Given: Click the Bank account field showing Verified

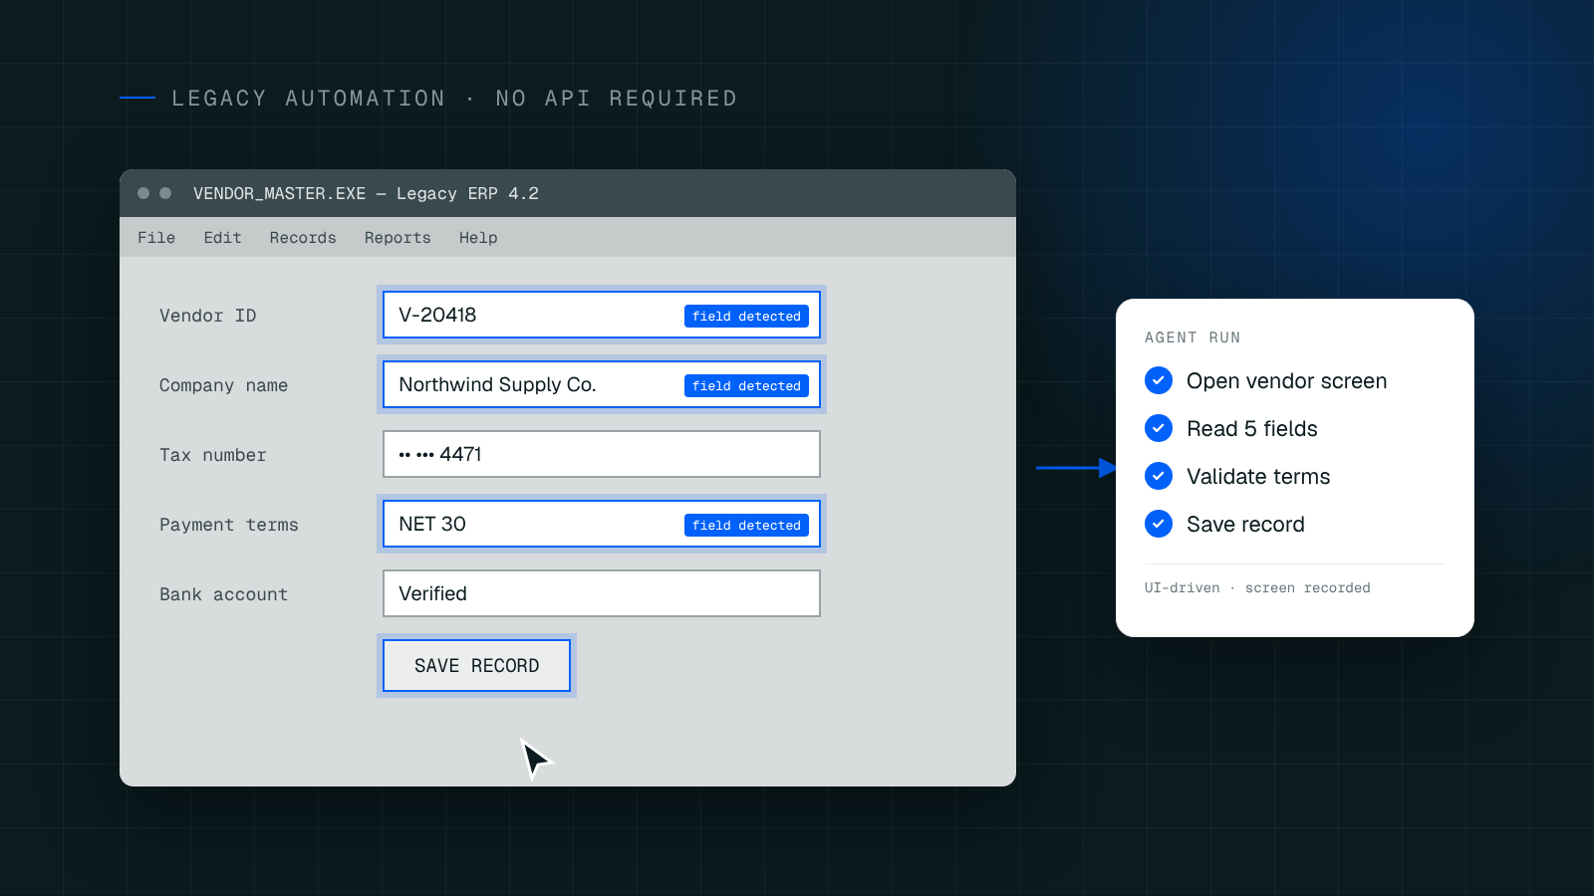Looking at the screenshot, I should point(602,593).
